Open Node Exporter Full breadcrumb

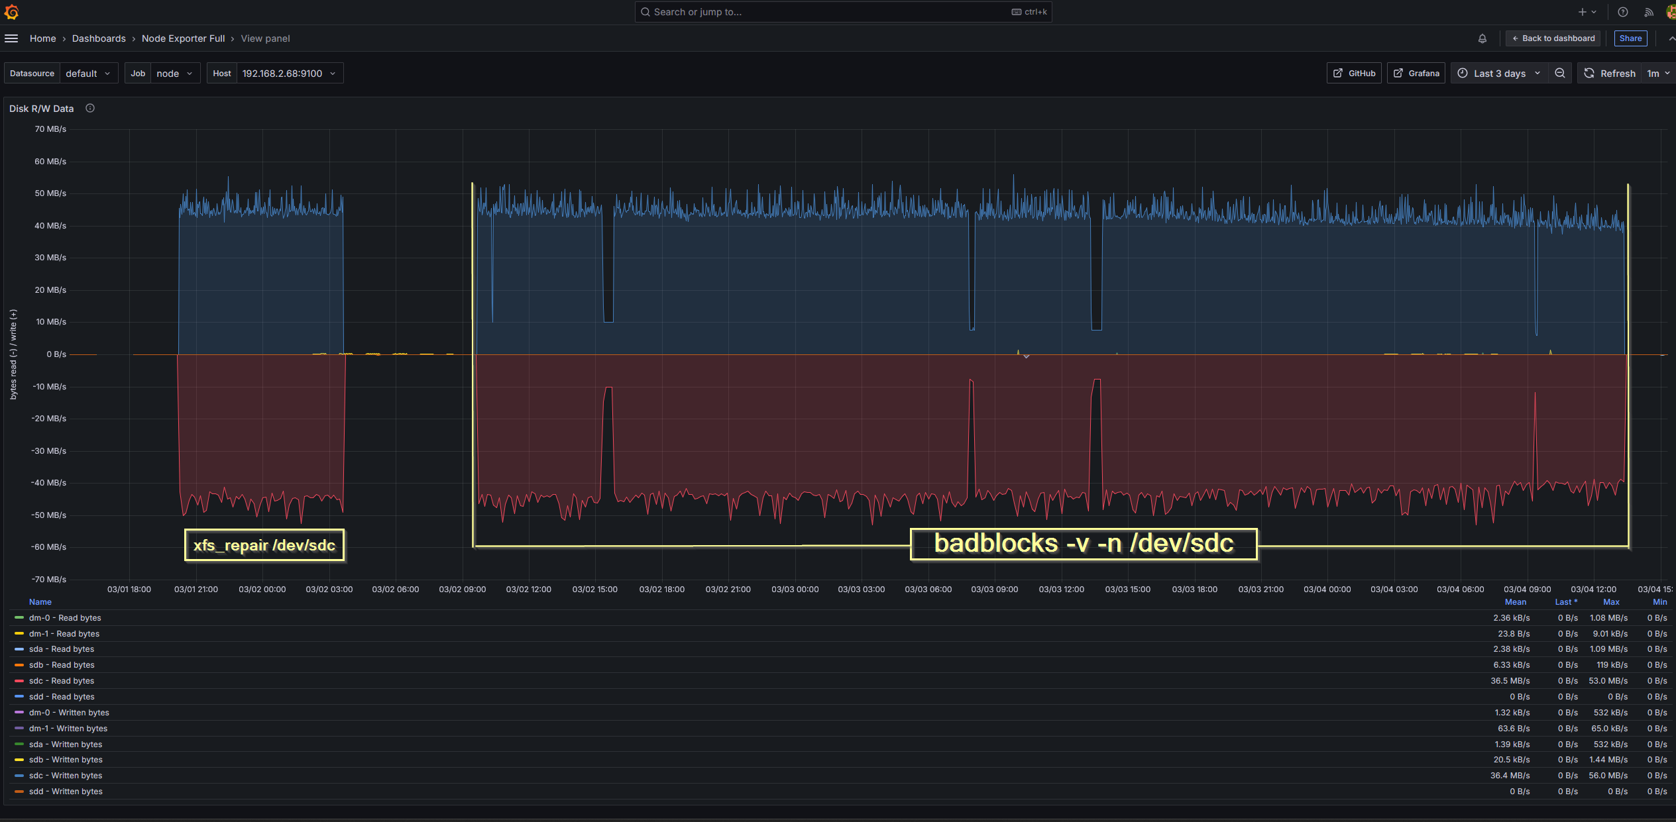click(183, 38)
